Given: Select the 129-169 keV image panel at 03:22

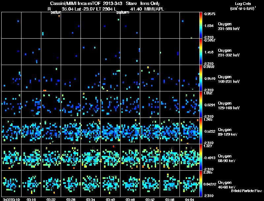Looking at the screenshot, I should pyautogui.click(x=51, y=104).
